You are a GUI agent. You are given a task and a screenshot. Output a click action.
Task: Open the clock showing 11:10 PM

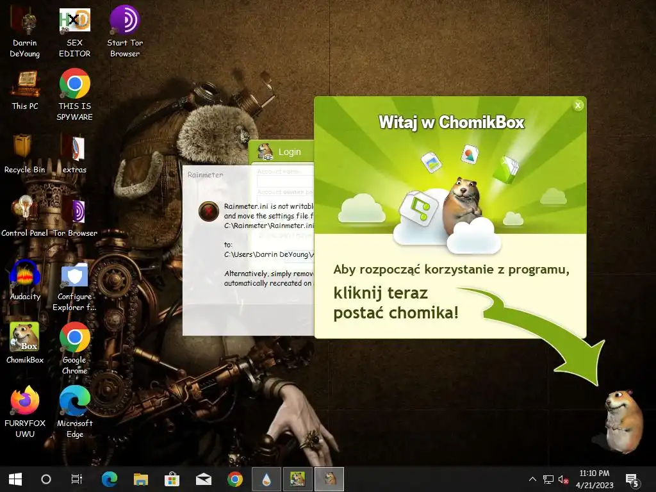click(x=594, y=479)
